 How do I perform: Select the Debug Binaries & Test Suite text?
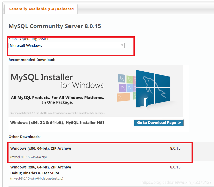coord(35,173)
